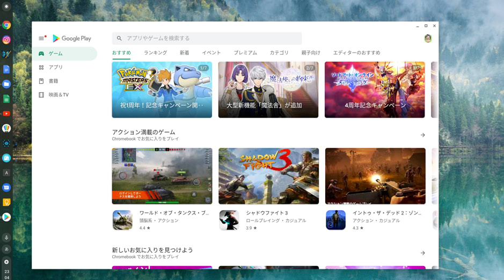Image resolution: width=504 pixels, height=280 pixels.
Task: Open the Pokémon Masters EX banner
Action: tap(162, 90)
